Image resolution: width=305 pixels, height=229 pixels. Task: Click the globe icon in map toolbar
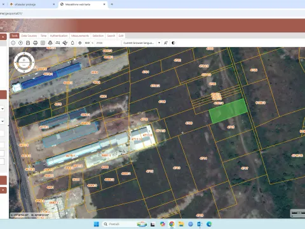point(65,43)
